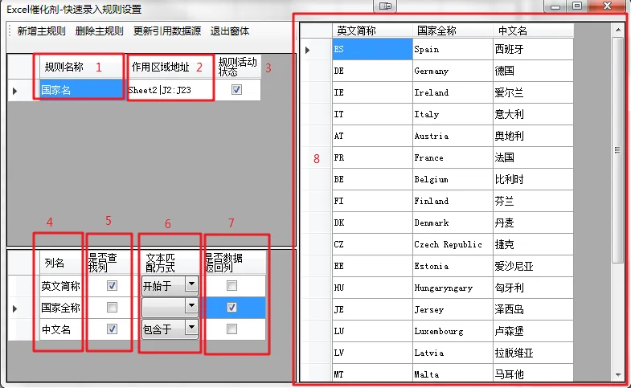Click the 是否数据返回列 column header
This screenshot has height=388, width=631.
(233, 263)
